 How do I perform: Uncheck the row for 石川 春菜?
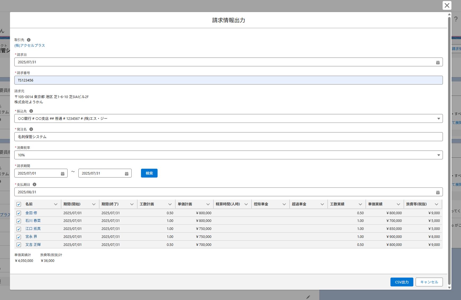pyautogui.click(x=19, y=221)
